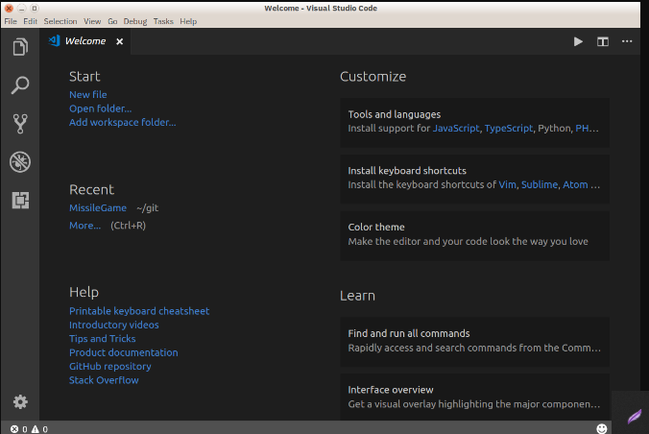Screen dimensions: 649x434
Task: Click the Color theme card
Action: (474, 235)
